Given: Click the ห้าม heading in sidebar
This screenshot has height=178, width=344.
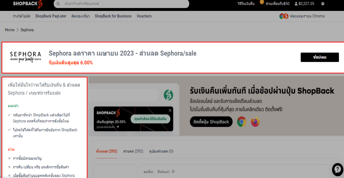Looking at the screenshot, I should click(11, 150).
